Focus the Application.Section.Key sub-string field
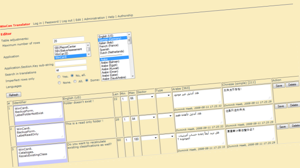This screenshot has height=168, width=300. pyautogui.click(x=71, y=63)
